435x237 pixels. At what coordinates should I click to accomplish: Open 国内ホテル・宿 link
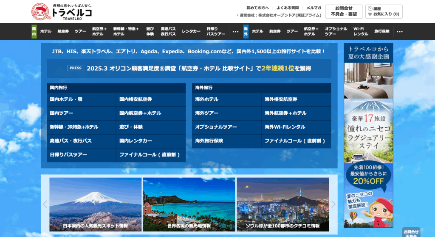tap(81, 99)
